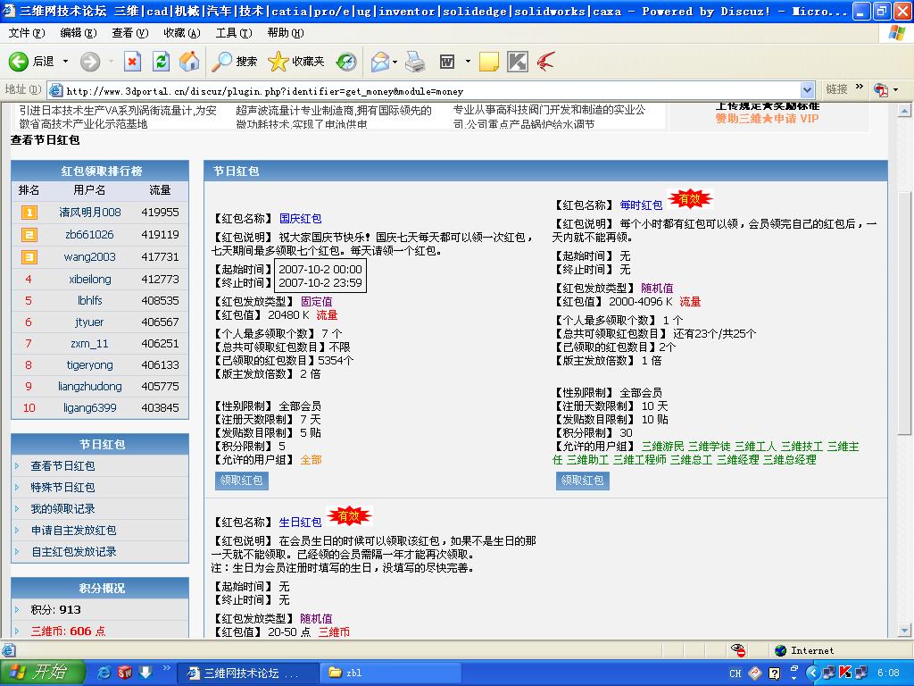Click the red bird toolbar icon
Image resolution: width=914 pixels, height=686 pixels.
pos(545,62)
